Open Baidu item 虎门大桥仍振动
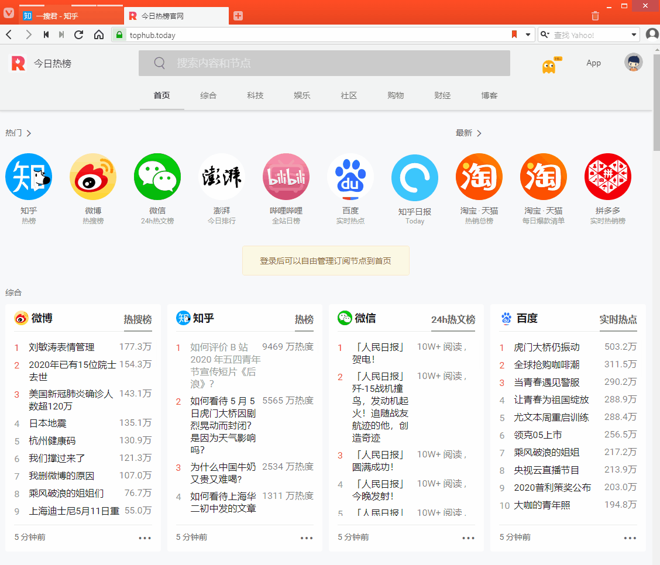The image size is (660, 565). (546, 347)
